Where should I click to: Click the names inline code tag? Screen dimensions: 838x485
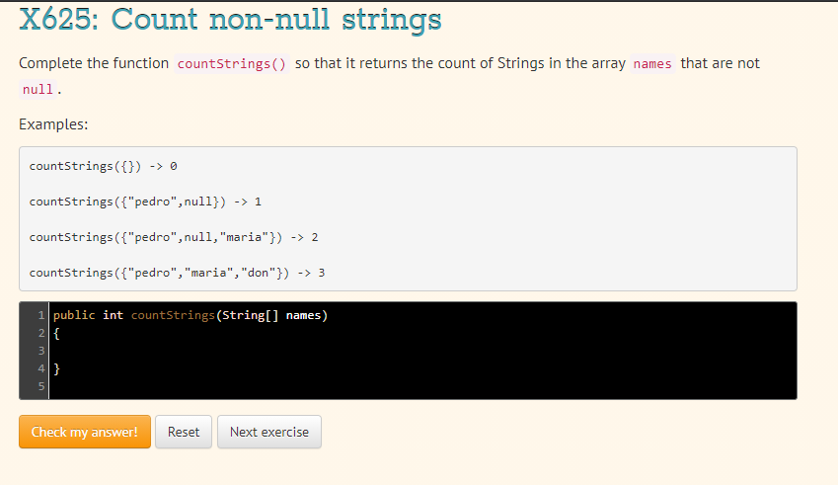point(652,63)
